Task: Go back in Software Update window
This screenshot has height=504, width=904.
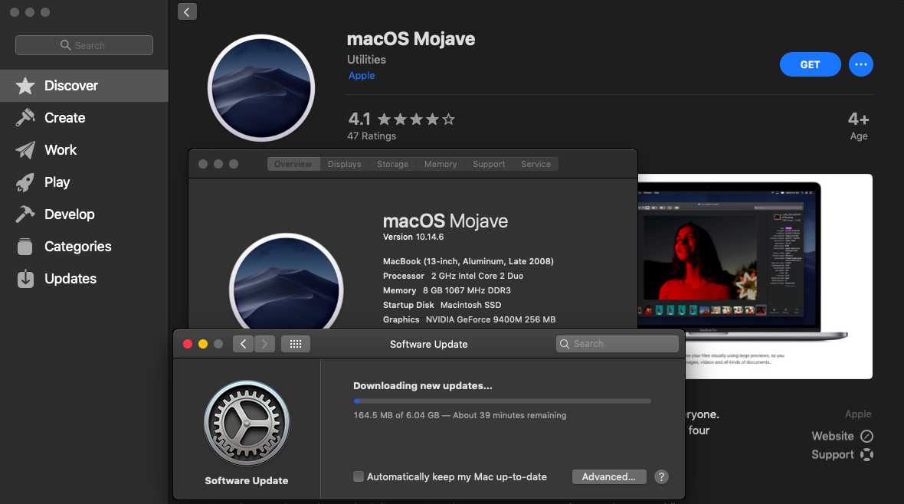Action: pos(244,344)
